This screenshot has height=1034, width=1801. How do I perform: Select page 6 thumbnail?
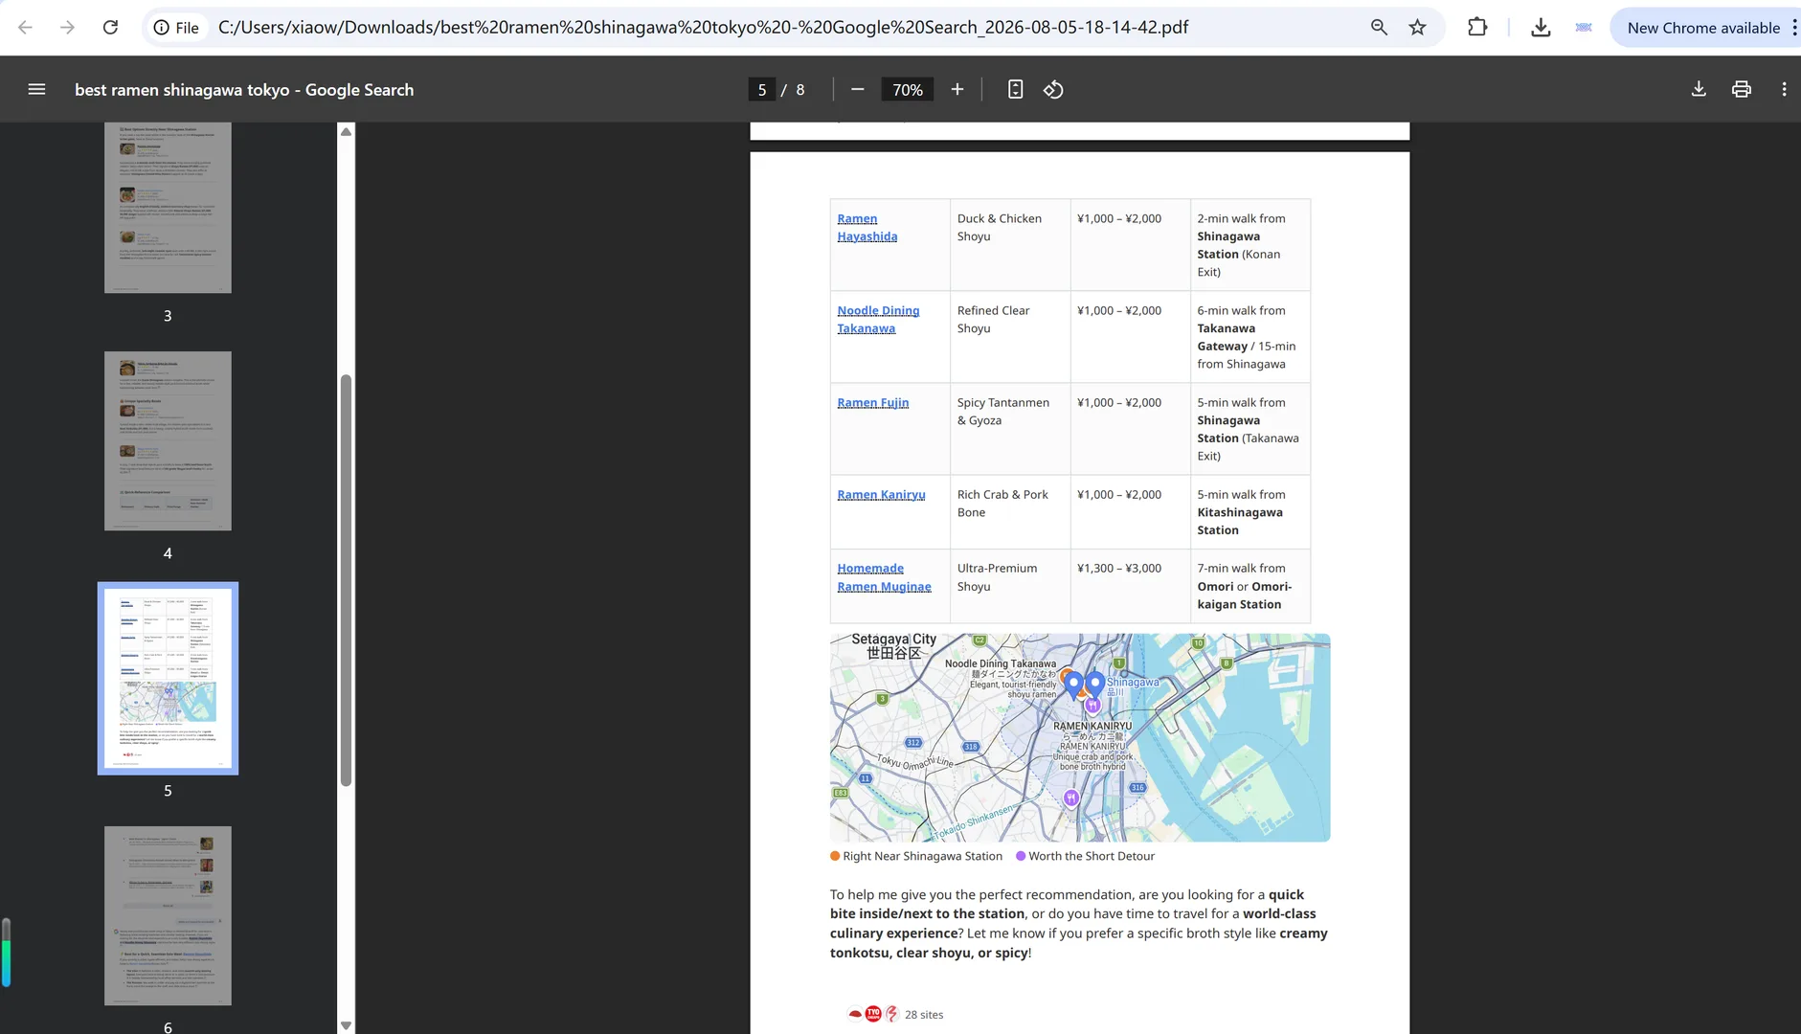pos(168,915)
